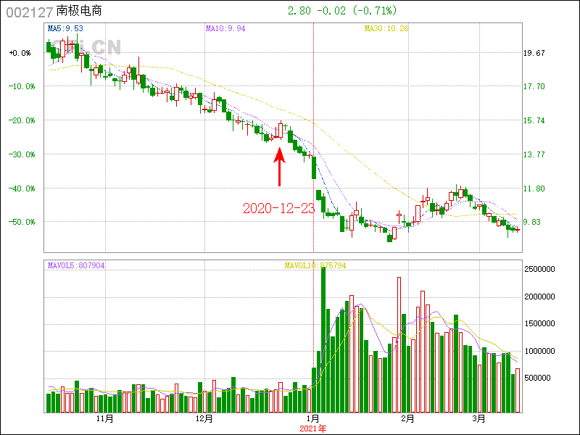The image size is (580, 435).
Task: Select the MAVOL10 volume average label
Action: click(x=315, y=265)
